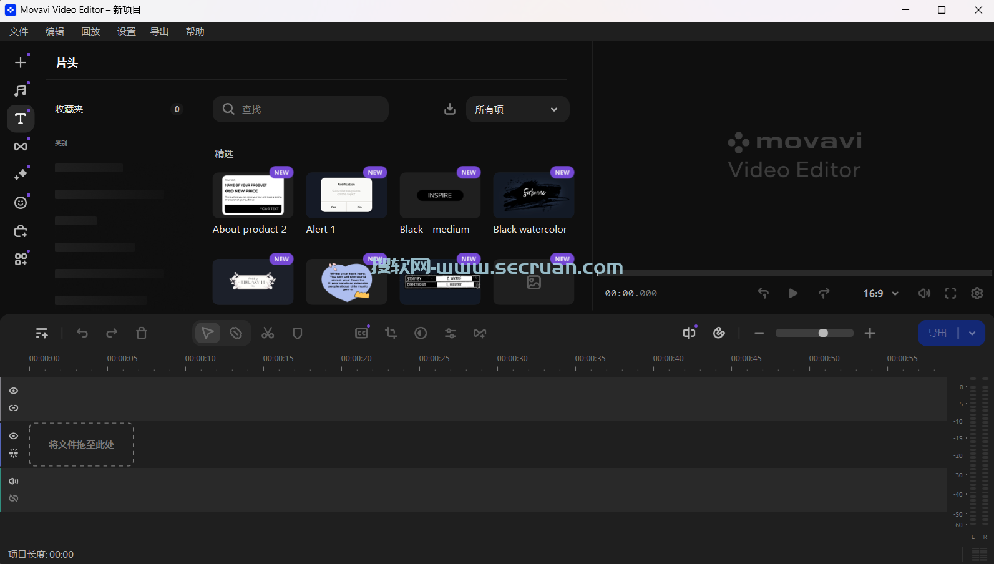
Task: Open the transitions tab in sidebar
Action: (21, 147)
